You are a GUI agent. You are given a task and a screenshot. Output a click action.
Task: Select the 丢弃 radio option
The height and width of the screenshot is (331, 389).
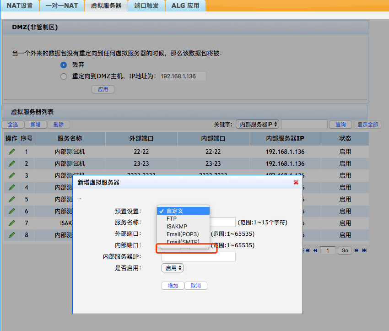[64, 65]
